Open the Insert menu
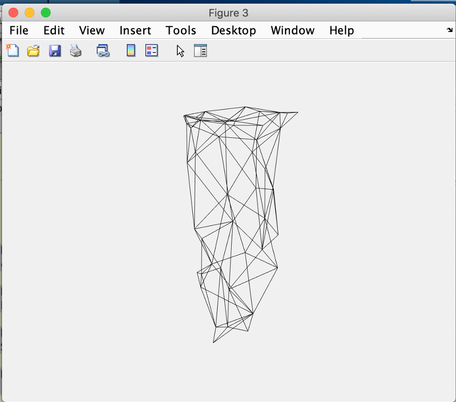Image resolution: width=456 pixels, height=402 pixels. click(x=135, y=31)
